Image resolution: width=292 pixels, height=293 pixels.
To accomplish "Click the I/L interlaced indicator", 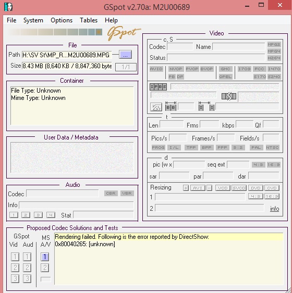I will click(174, 147).
